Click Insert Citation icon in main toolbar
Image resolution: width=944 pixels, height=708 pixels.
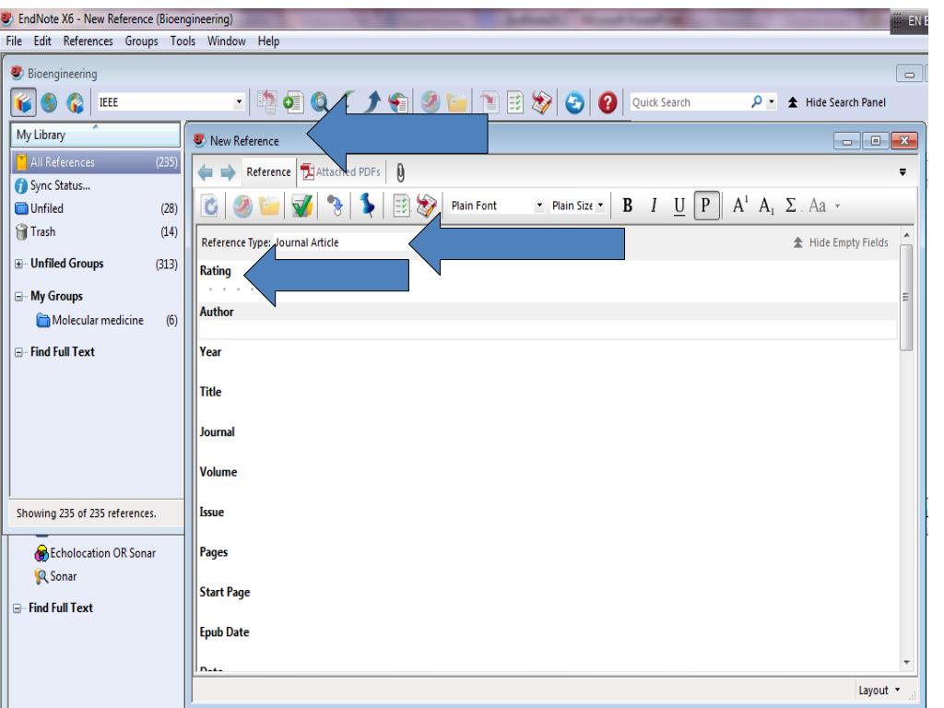[x=490, y=102]
